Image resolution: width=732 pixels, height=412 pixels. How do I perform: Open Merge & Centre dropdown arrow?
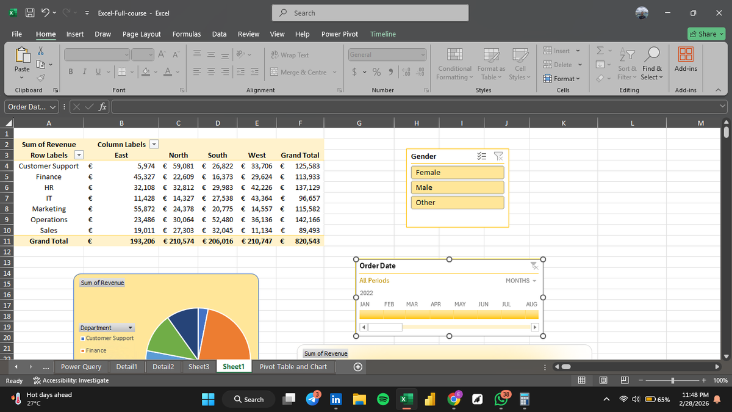[x=334, y=72]
